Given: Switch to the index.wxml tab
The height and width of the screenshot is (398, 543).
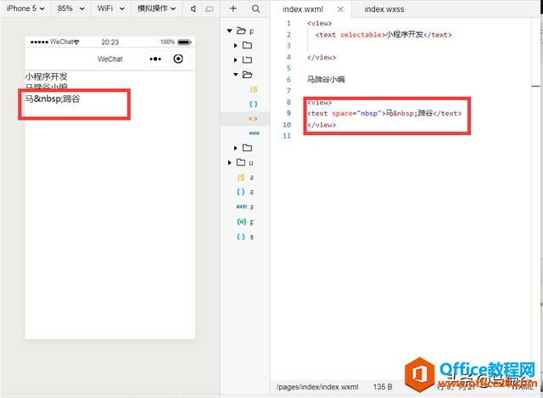Looking at the screenshot, I should (x=303, y=9).
